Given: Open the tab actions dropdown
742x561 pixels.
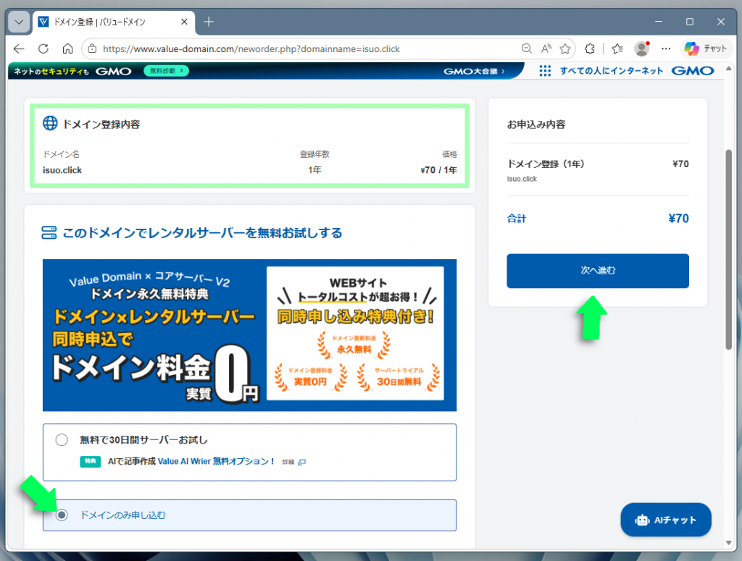Looking at the screenshot, I should click(x=19, y=22).
